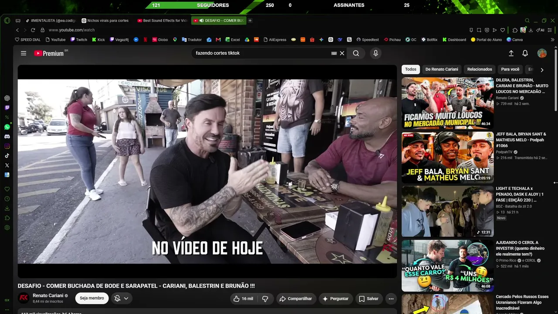Image resolution: width=558 pixels, height=314 pixels.
Task: Open sidebar history clock icon
Action: (x=7, y=199)
